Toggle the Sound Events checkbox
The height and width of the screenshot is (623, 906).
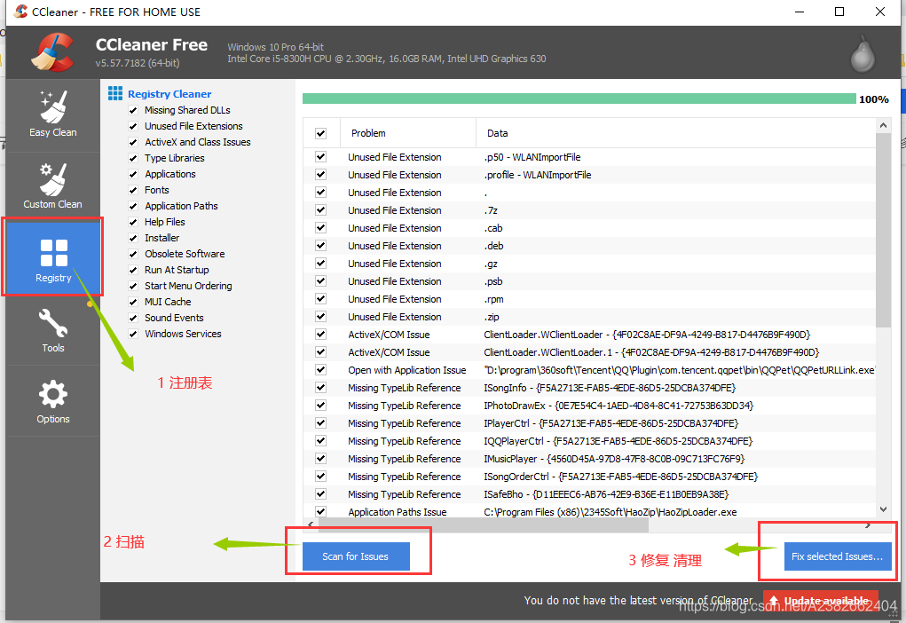133,318
